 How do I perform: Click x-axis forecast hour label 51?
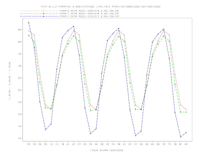click(124, 144)
